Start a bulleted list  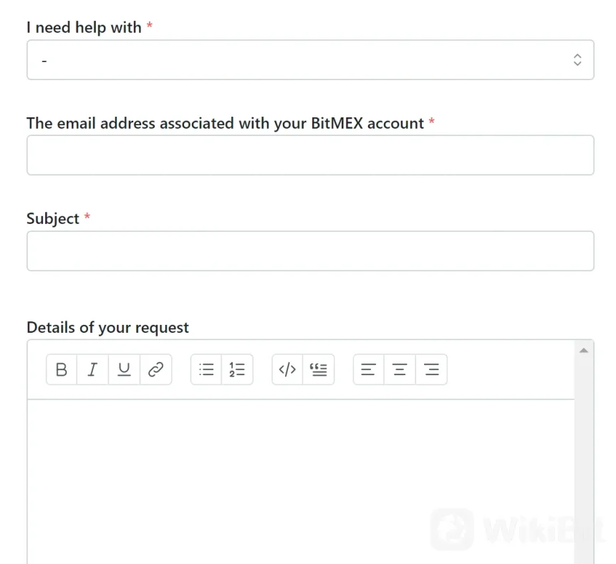coord(206,369)
